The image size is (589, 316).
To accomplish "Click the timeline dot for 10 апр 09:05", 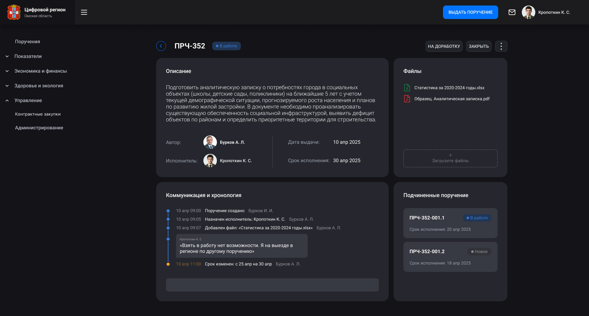I will 168,219.
